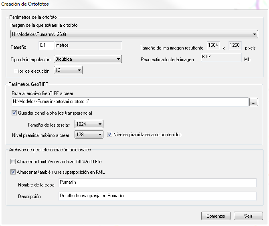The height and width of the screenshot is (226, 269).
Task: Disable Niveles piramidales auto-contenidos
Action: pyautogui.click(x=110, y=135)
